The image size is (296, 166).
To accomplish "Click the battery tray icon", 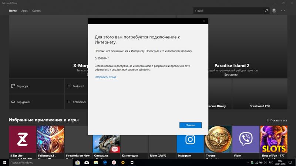I will click(261, 162).
